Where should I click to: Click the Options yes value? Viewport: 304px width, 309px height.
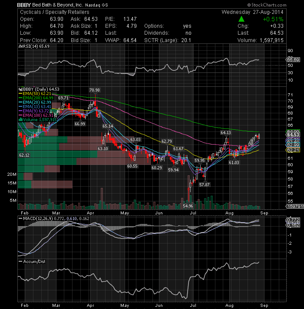click(x=187, y=26)
